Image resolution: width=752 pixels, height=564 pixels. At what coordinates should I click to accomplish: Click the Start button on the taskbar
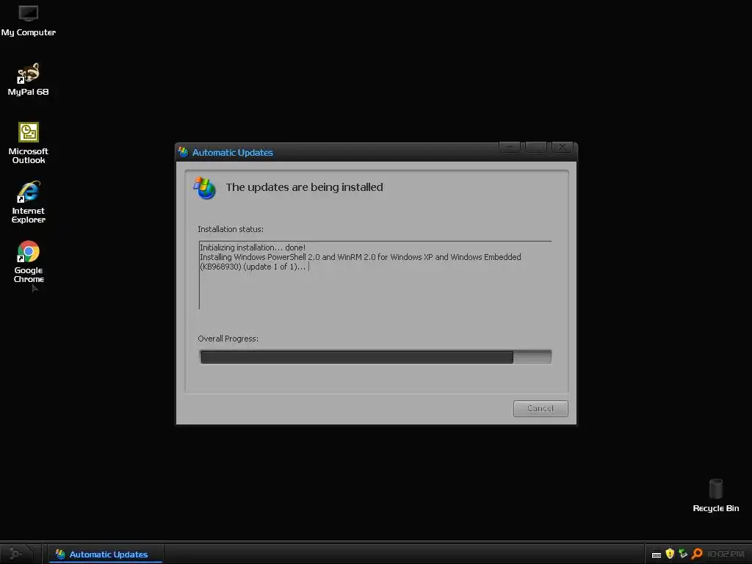coord(17,554)
